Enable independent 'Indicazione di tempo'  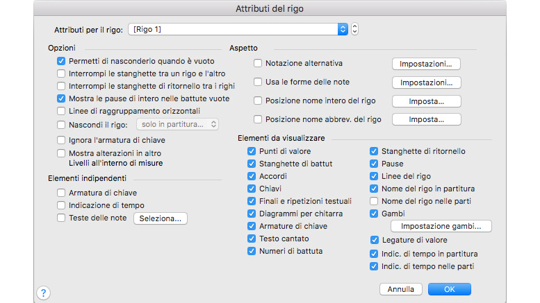coord(62,206)
